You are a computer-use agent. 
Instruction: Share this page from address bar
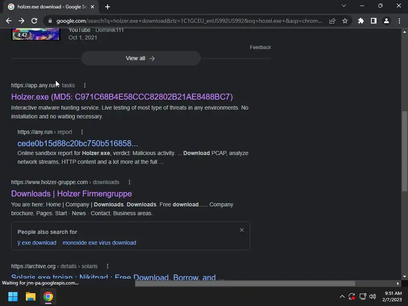332,21
